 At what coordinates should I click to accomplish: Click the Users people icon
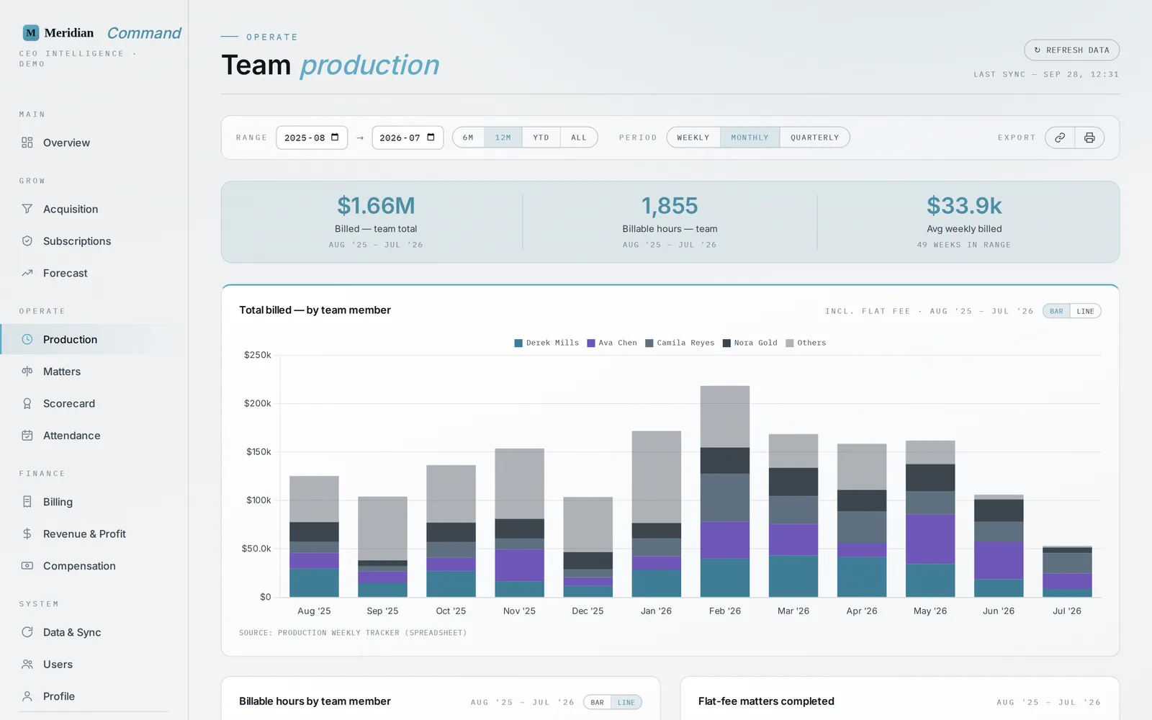point(27,665)
